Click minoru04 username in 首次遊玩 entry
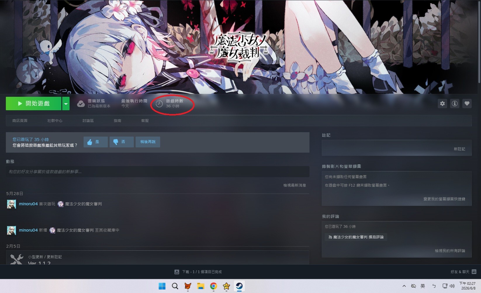481x293 pixels. click(28, 204)
